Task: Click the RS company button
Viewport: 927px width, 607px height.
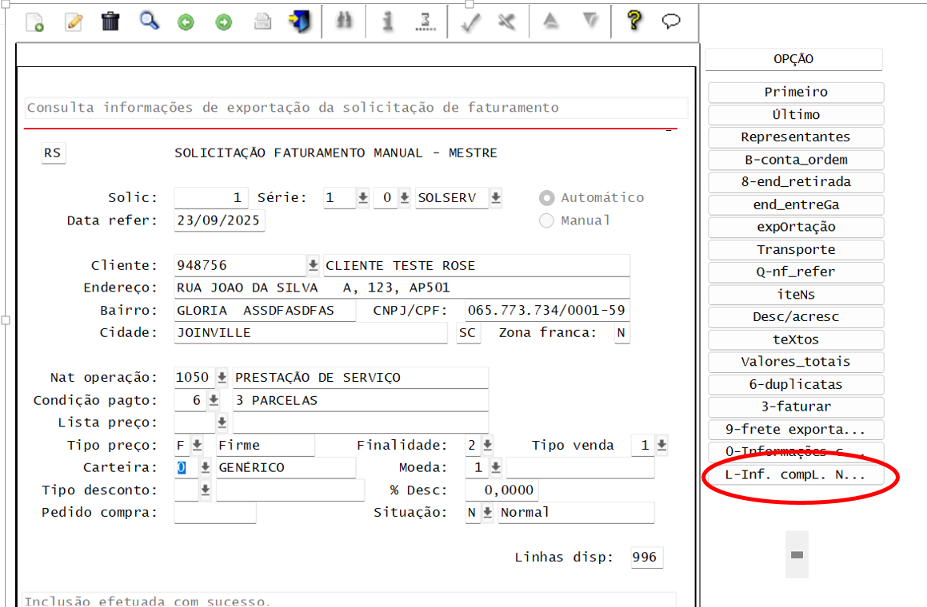Action: tap(53, 153)
